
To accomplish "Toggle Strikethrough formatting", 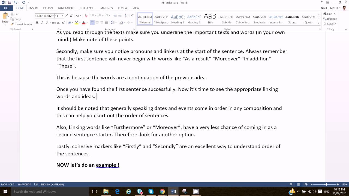I will coord(54,23).
